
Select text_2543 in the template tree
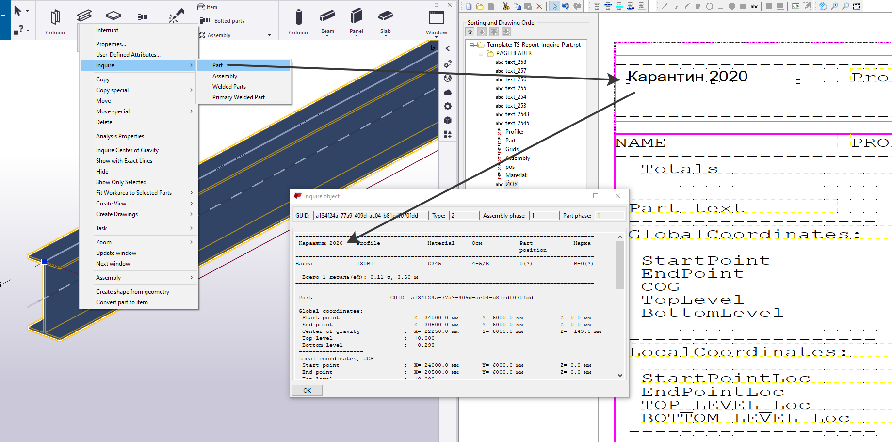coord(517,114)
